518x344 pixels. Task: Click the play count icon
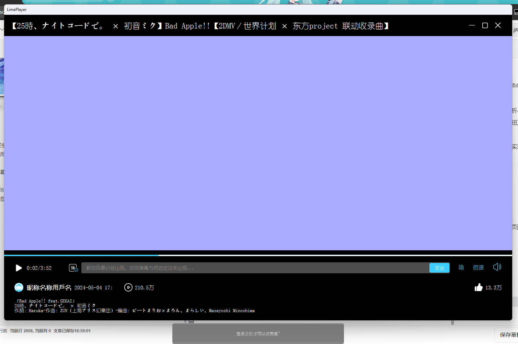coord(128,287)
